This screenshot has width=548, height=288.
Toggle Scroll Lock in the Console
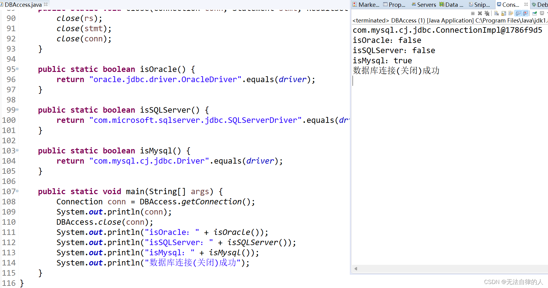504,13
